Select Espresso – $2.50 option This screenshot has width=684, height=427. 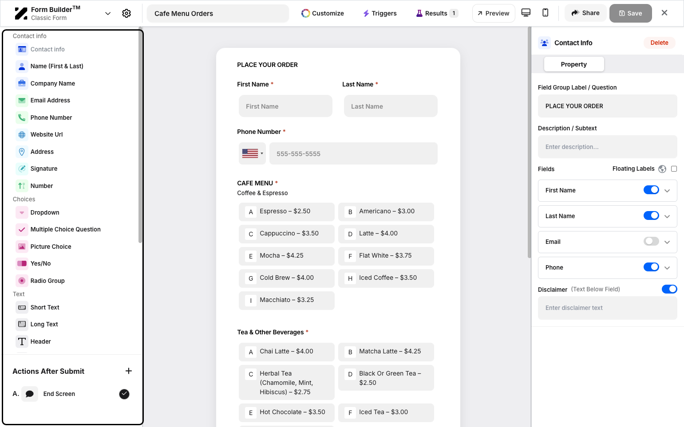tap(287, 212)
